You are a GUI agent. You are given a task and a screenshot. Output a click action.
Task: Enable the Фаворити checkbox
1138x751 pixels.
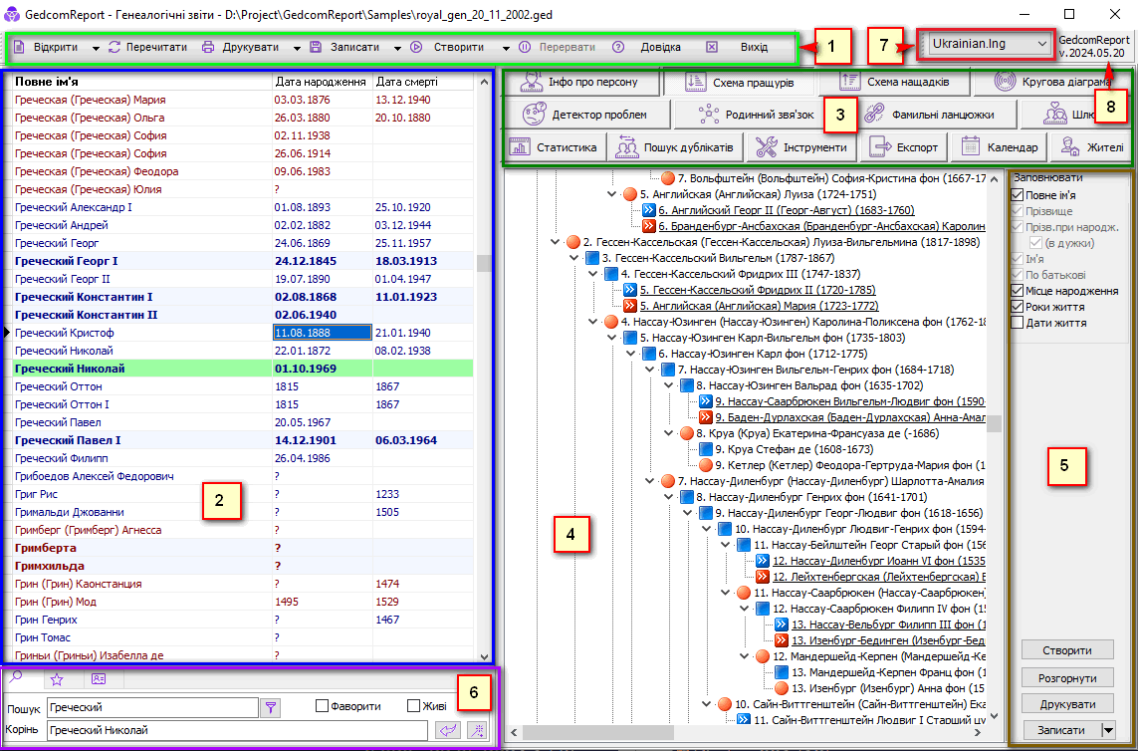tap(322, 706)
